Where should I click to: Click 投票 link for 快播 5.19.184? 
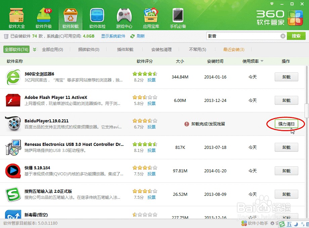pos(151,174)
